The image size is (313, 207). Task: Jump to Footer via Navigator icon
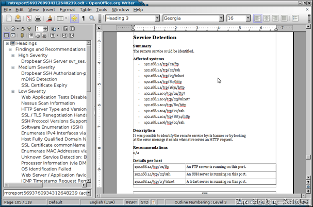pos(38,36)
